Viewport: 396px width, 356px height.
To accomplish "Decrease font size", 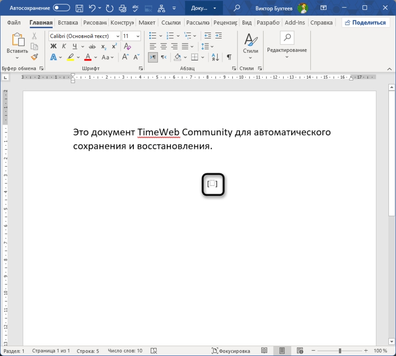I will tap(137, 57).
